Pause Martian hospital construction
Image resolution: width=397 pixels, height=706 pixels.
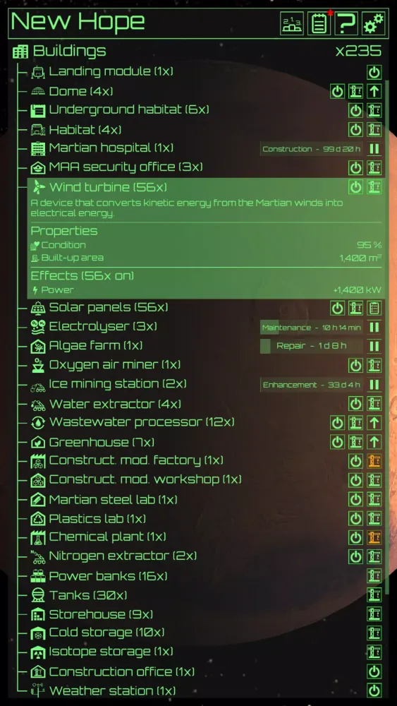click(x=374, y=148)
